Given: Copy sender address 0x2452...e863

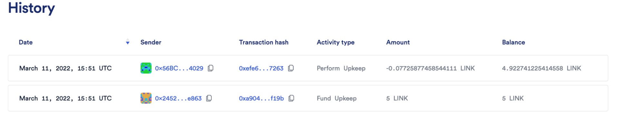Looking at the screenshot, I should tap(209, 98).
